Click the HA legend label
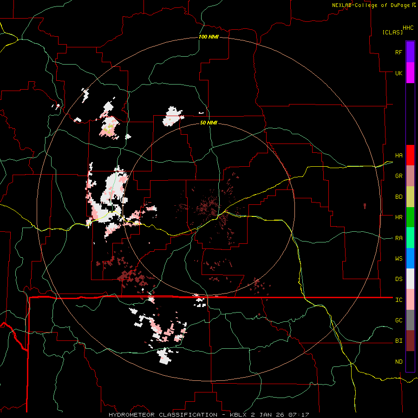The image size is (418, 418). (398, 156)
